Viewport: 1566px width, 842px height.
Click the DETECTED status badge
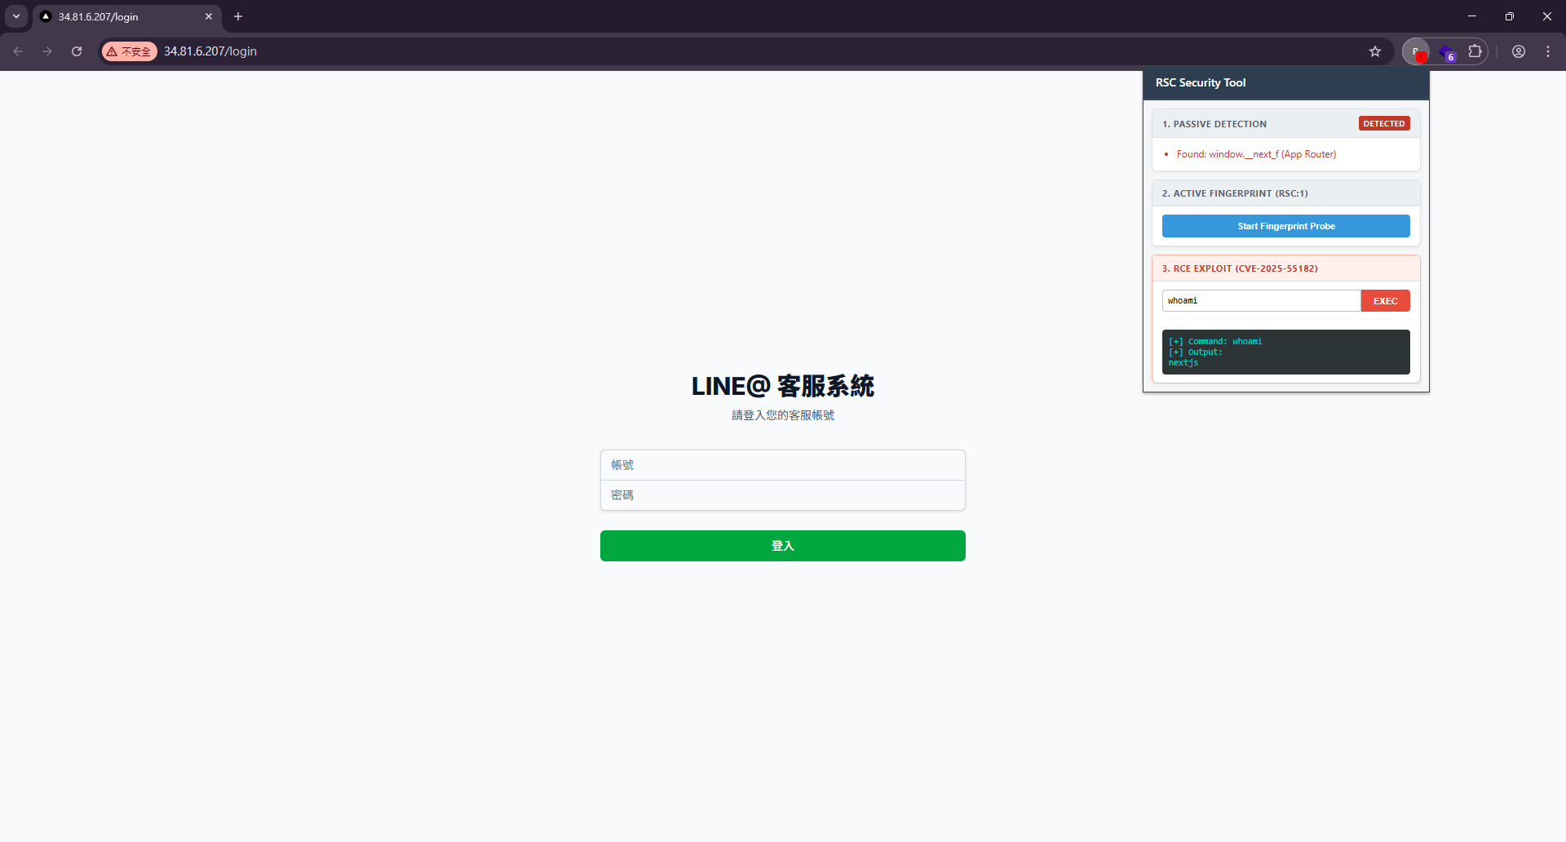1384,124
